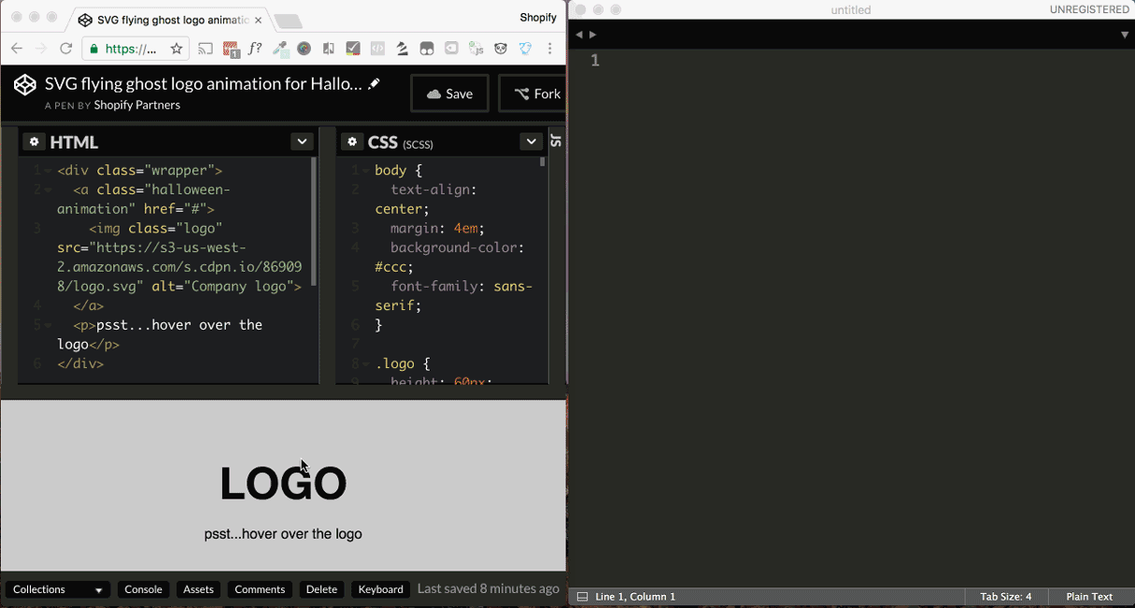Save the pen with the Save button

coord(449,93)
